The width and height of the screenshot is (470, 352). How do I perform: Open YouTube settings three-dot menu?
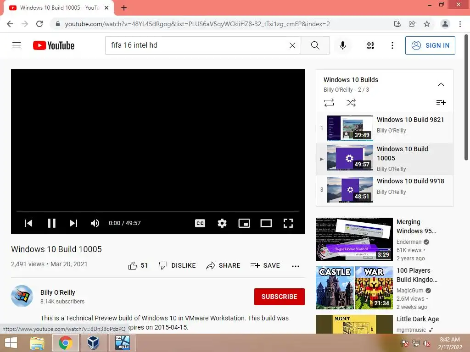[x=392, y=45]
